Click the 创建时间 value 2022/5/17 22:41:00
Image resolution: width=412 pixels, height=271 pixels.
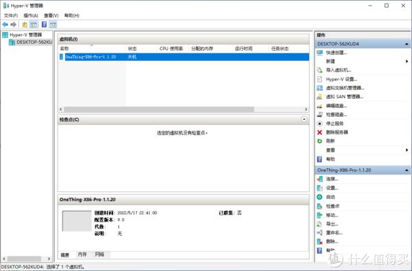[137, 213]
